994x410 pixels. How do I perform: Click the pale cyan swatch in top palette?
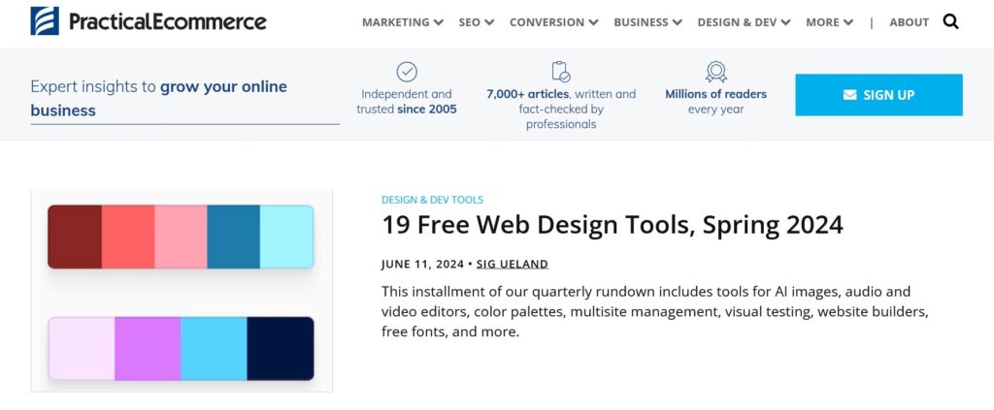click(x=286, y=237)
